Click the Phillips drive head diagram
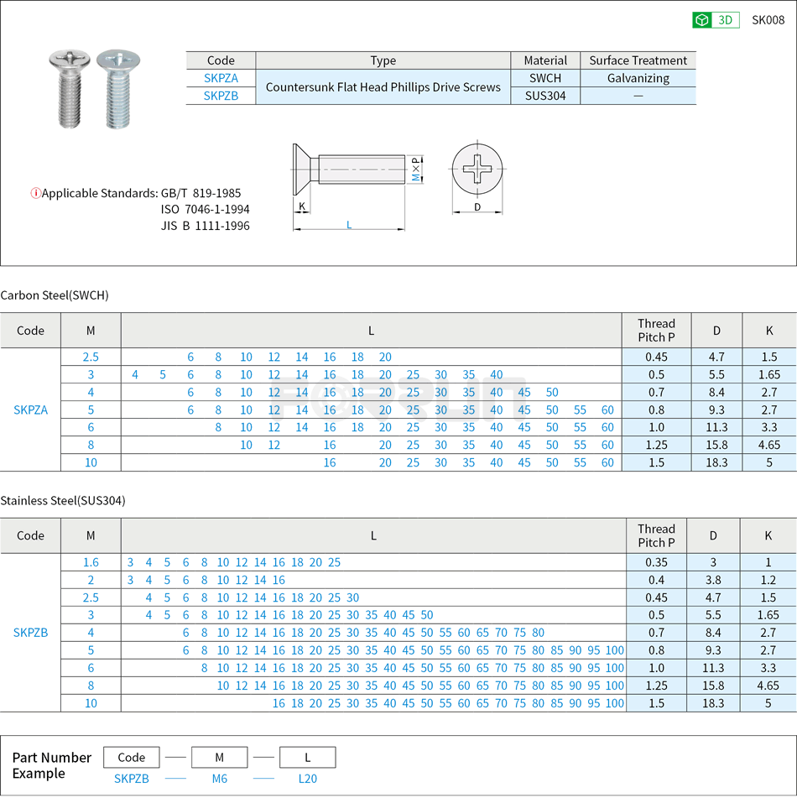The image size is (797, 798). [x=478, y=168]
